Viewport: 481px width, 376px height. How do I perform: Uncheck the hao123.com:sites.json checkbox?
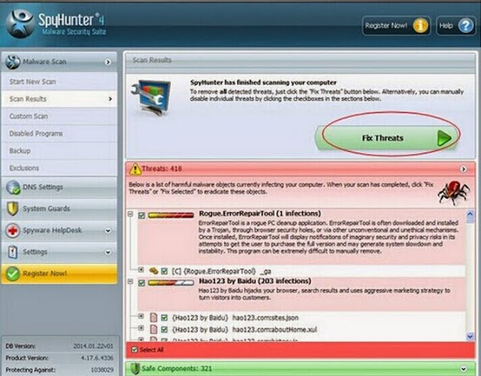tap(165, 318)
